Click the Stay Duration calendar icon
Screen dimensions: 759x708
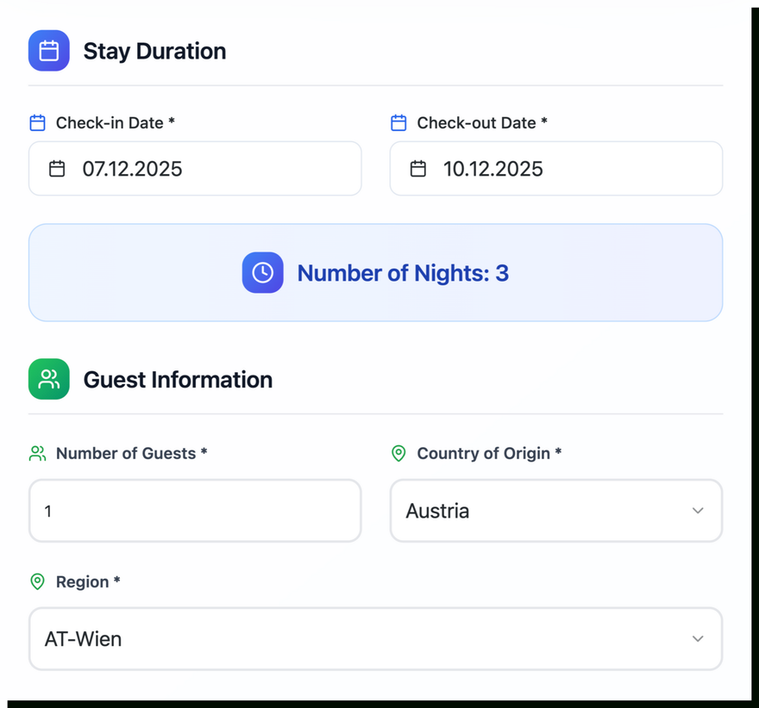(49, 51)
